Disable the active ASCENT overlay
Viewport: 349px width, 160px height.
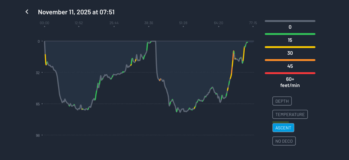[x=283, y=128]
